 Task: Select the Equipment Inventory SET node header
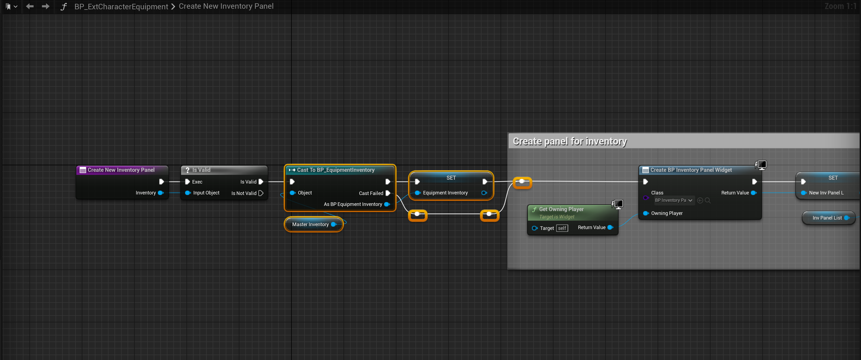coord(451,178)
